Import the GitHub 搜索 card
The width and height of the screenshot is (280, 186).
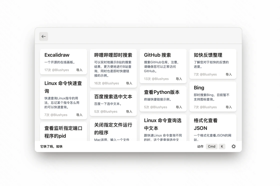pyautogui.click(x=179, y=79)
